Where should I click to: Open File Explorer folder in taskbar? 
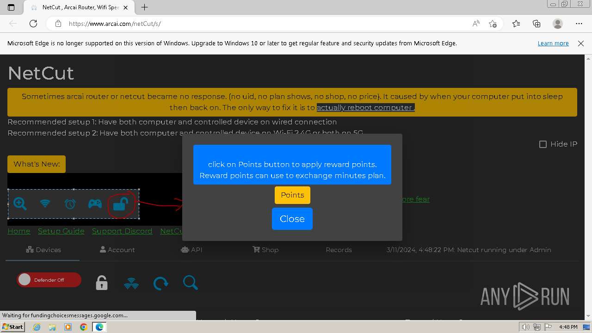pyautogui.click(x=52, y=327)
